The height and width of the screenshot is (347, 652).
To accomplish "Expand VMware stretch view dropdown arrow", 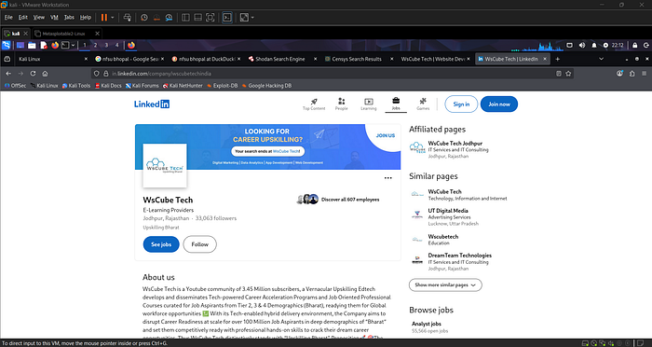I will tap(252, 18).
